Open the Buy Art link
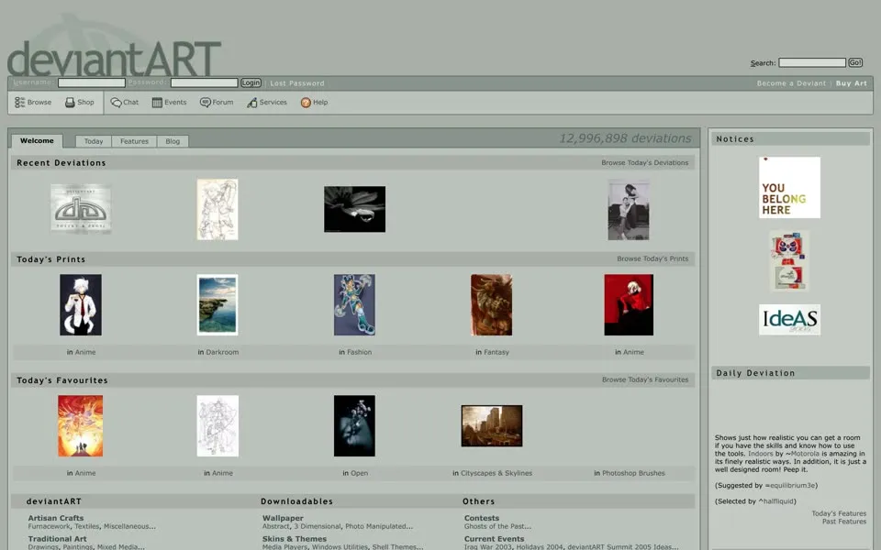881x550 pixels. point(852,83)
